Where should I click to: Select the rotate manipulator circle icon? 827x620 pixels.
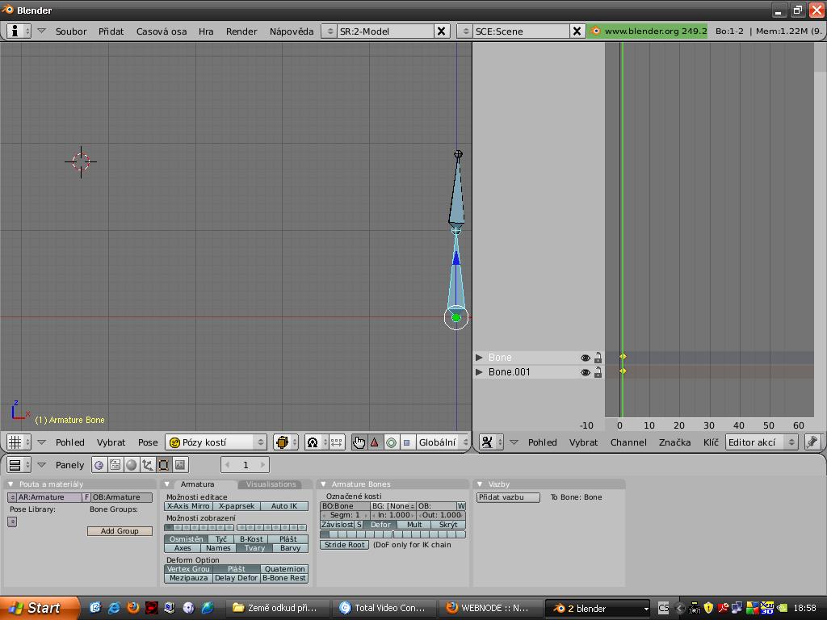tap(391, 442)
